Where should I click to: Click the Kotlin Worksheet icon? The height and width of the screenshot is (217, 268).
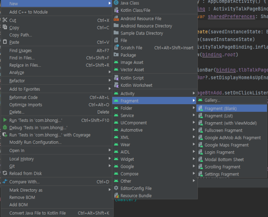pos(116,85)
